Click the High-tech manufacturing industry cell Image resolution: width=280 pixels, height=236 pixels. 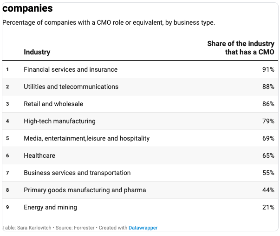point(59,121)
